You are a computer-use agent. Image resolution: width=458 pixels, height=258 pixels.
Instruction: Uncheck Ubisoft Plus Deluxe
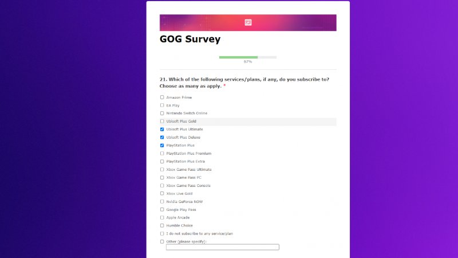(162, 138)
